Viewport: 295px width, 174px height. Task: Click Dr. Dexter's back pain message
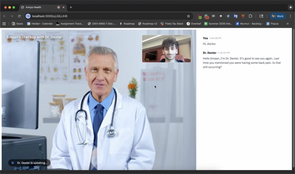[x=242, y=63]
